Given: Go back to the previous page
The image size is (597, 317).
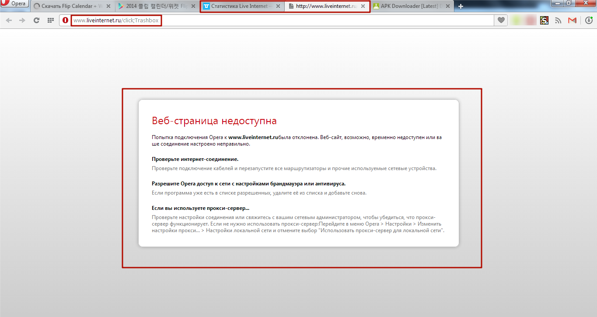Looking at the screenshot, I should pyautogui.click(x=9, y=20).
